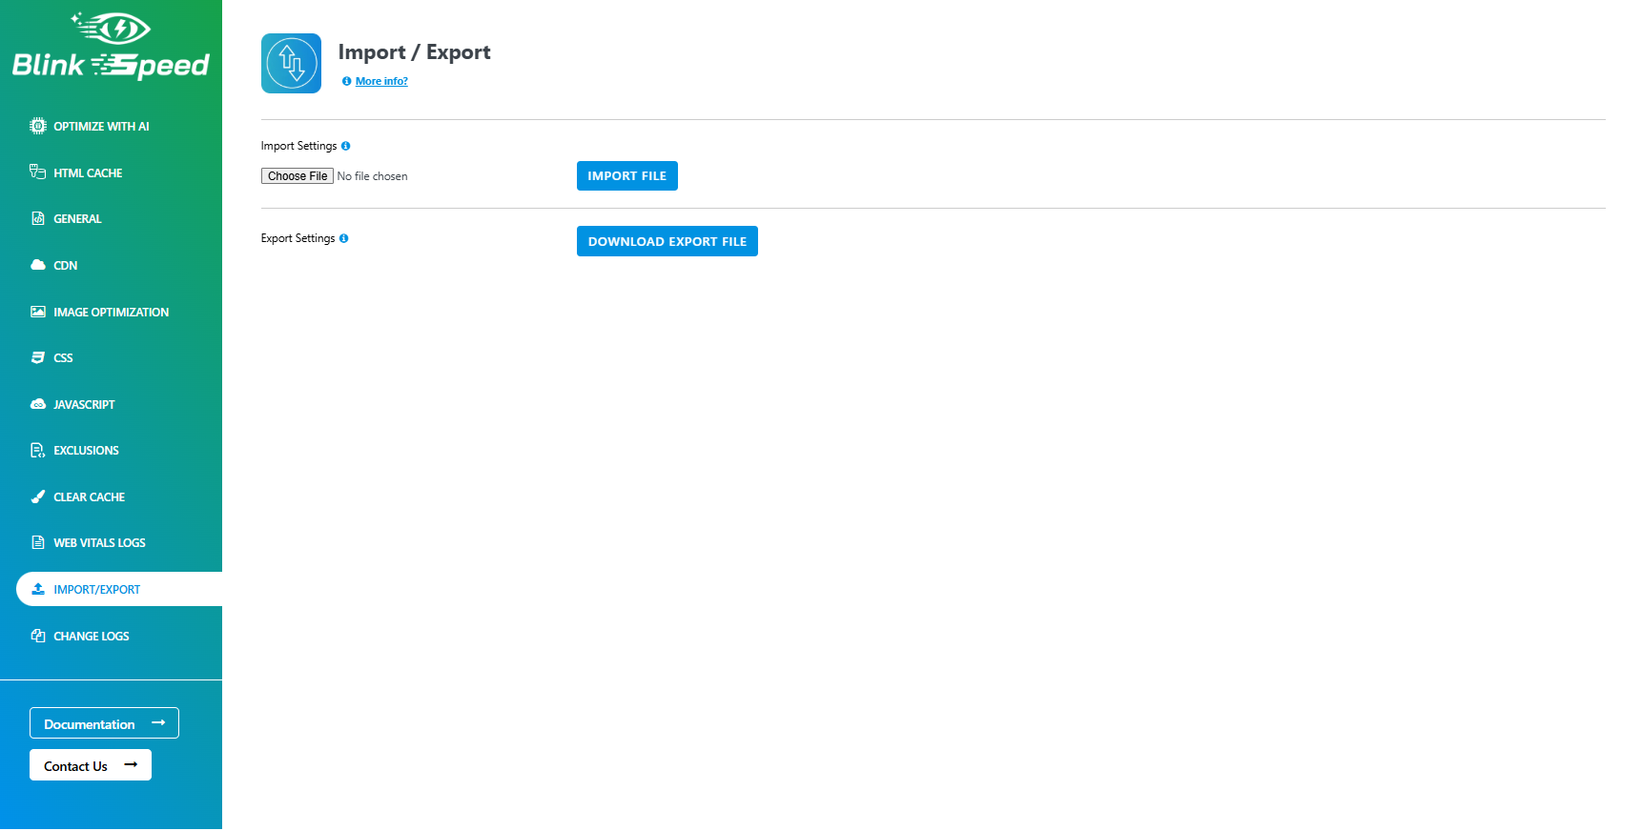Click the 'Export Settings' label
Screen dimensions: 1642x831
[298, 238]
